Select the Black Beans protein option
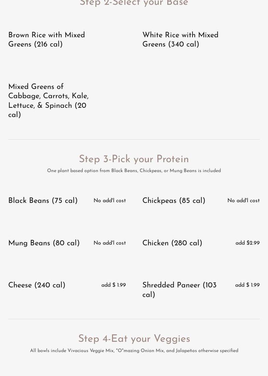The width and height of the screenshot is (268, 376). 43,201
